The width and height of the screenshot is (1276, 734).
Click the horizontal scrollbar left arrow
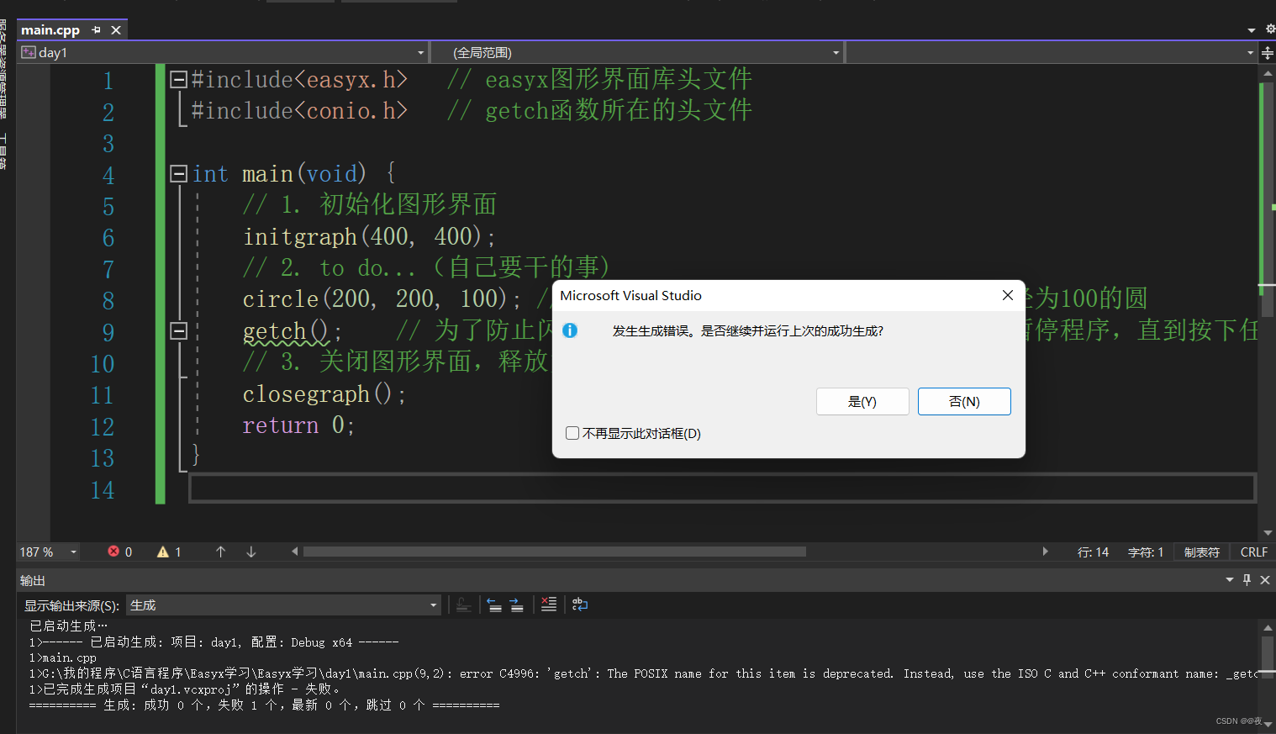(x=294, y=552)
